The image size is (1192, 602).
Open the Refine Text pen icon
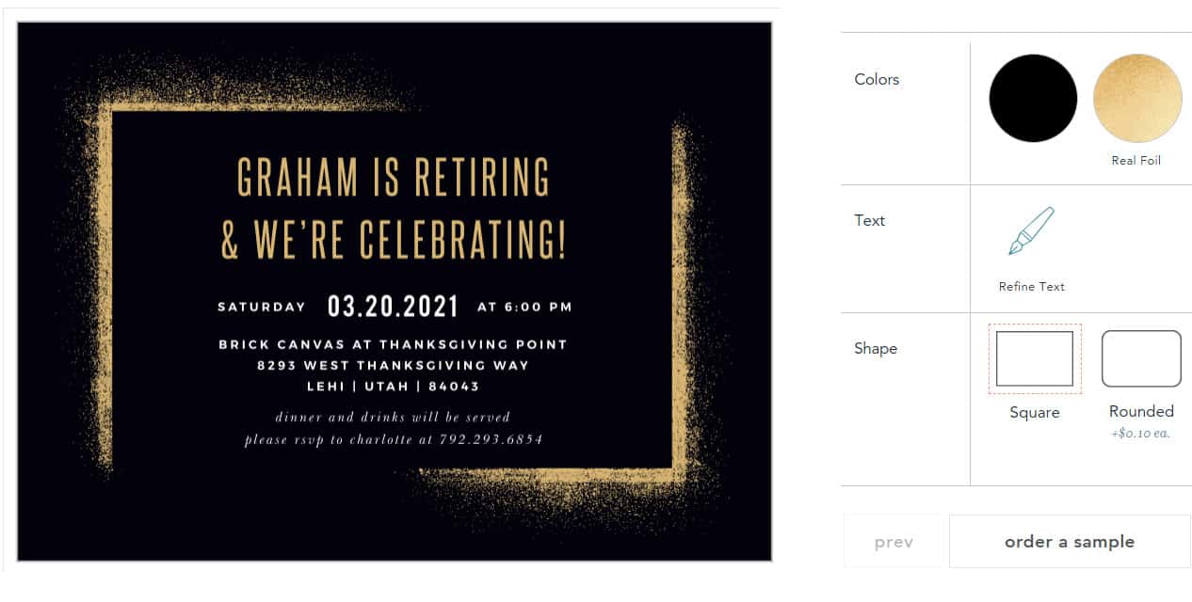(x=1031, y=231)
